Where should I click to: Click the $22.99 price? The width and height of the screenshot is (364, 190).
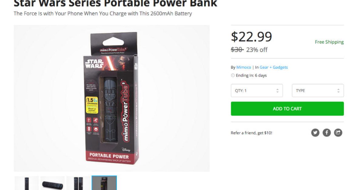251,37
